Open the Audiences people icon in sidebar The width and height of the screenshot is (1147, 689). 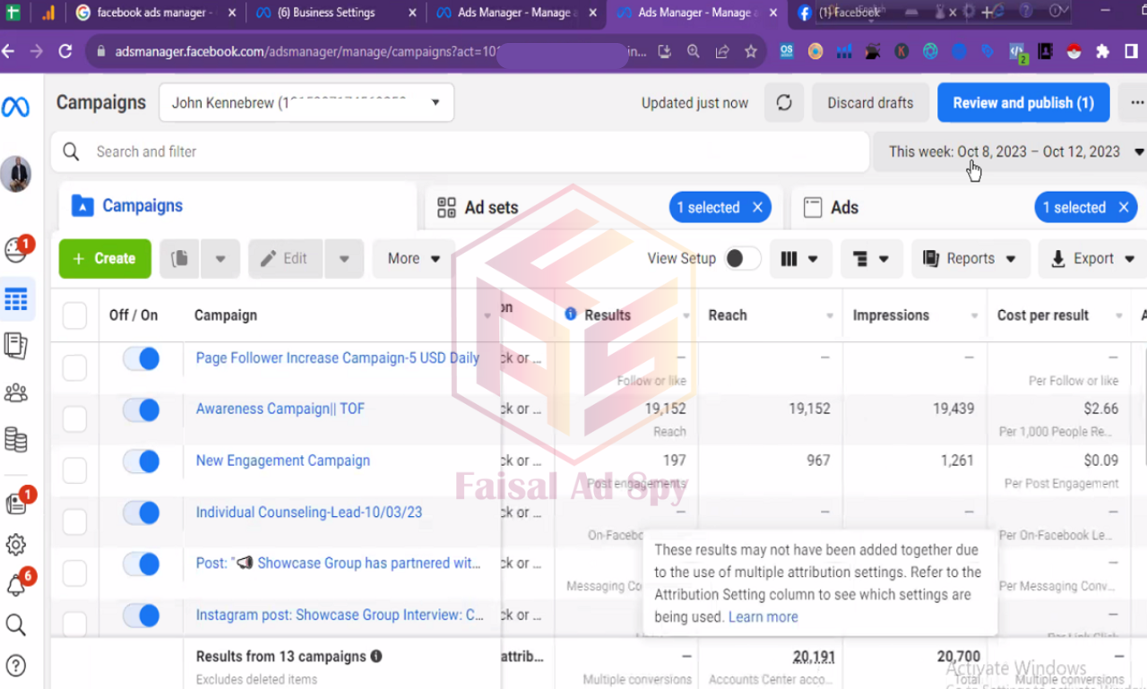15,393
